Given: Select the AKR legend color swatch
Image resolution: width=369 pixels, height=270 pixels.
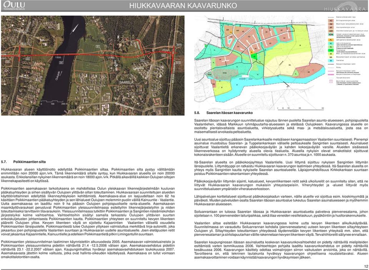Looking at the screenshot, I should tap(331, 31).
